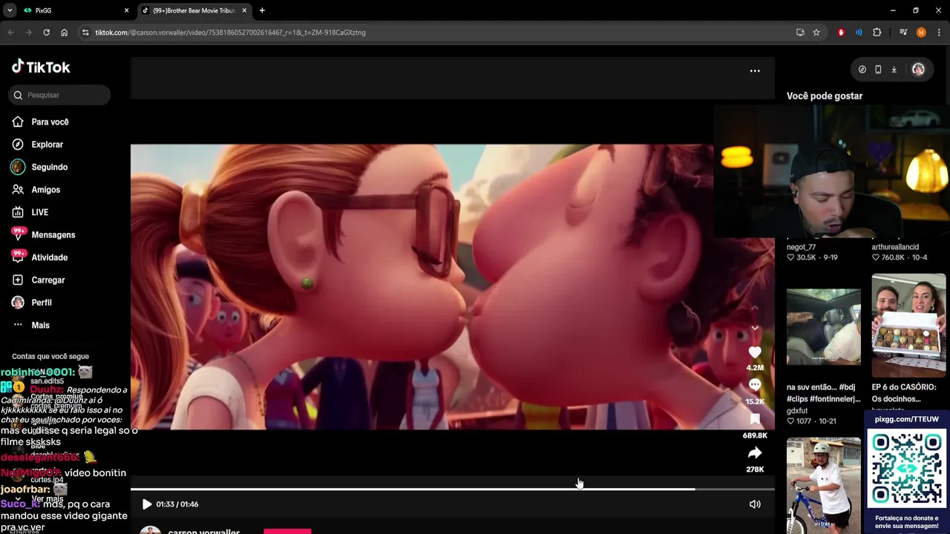Open the Chrome home page button

coord(65,33)
